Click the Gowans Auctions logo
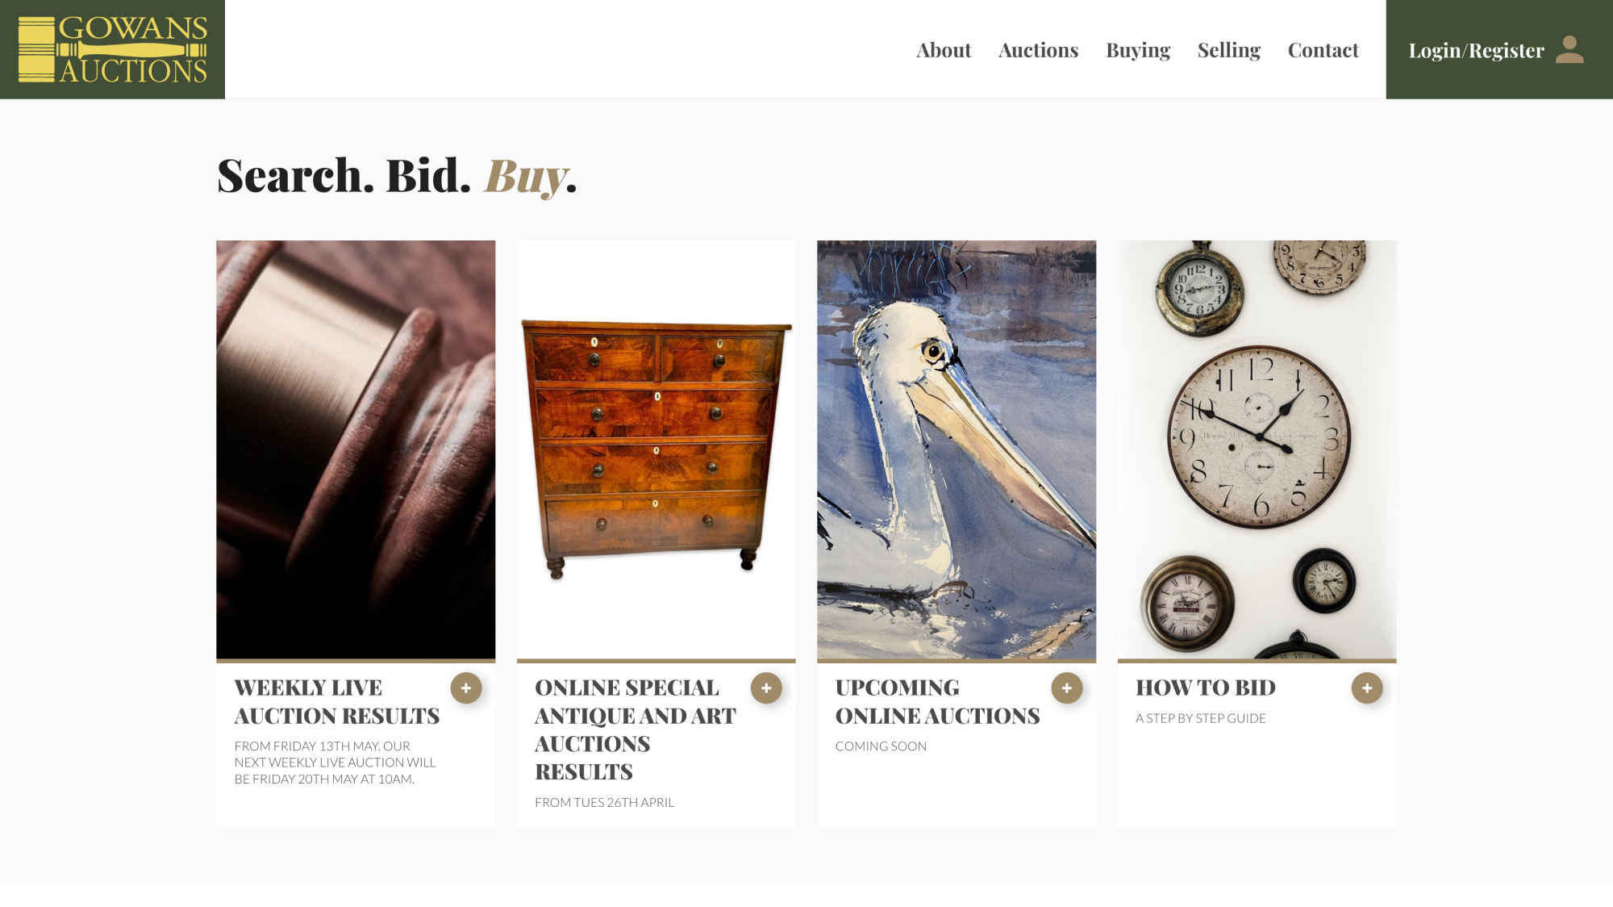Screen dimensions: 1613x907 click(x=112, y=49)
